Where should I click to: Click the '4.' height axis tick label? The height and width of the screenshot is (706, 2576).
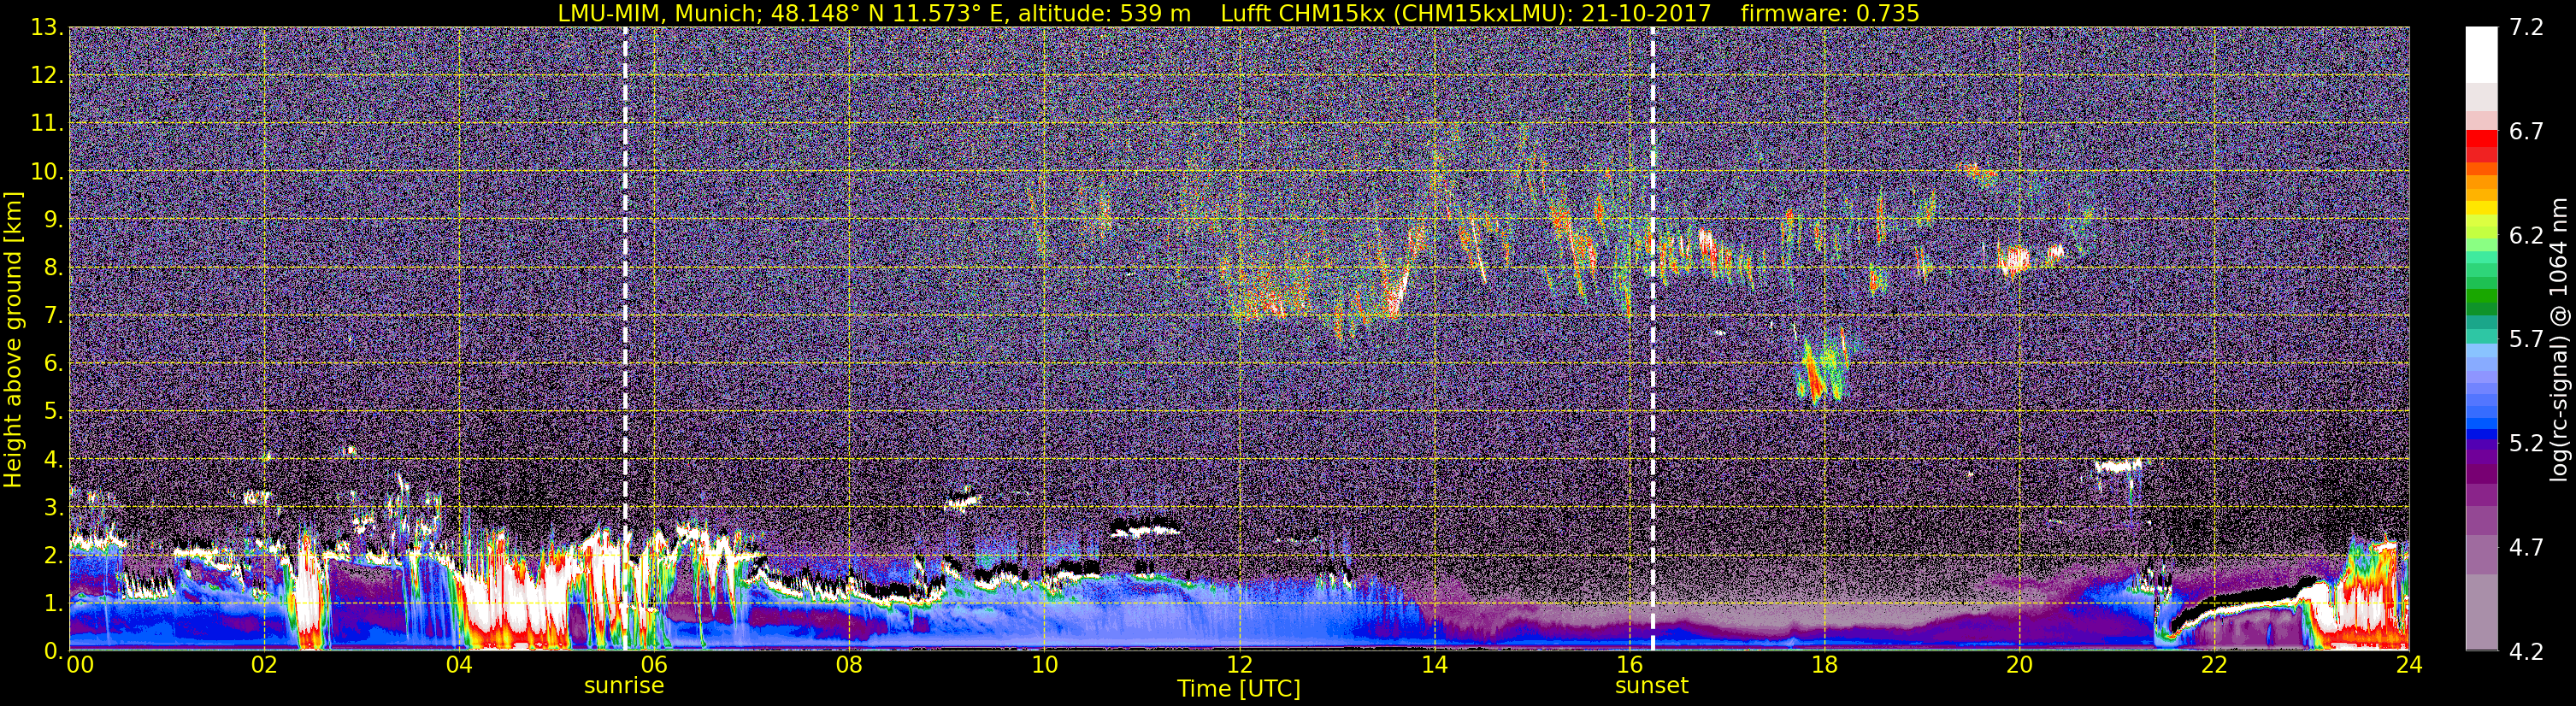[53, 459]
